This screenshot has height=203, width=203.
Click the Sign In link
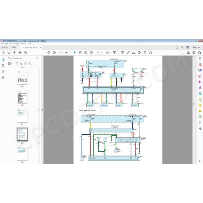196,47
